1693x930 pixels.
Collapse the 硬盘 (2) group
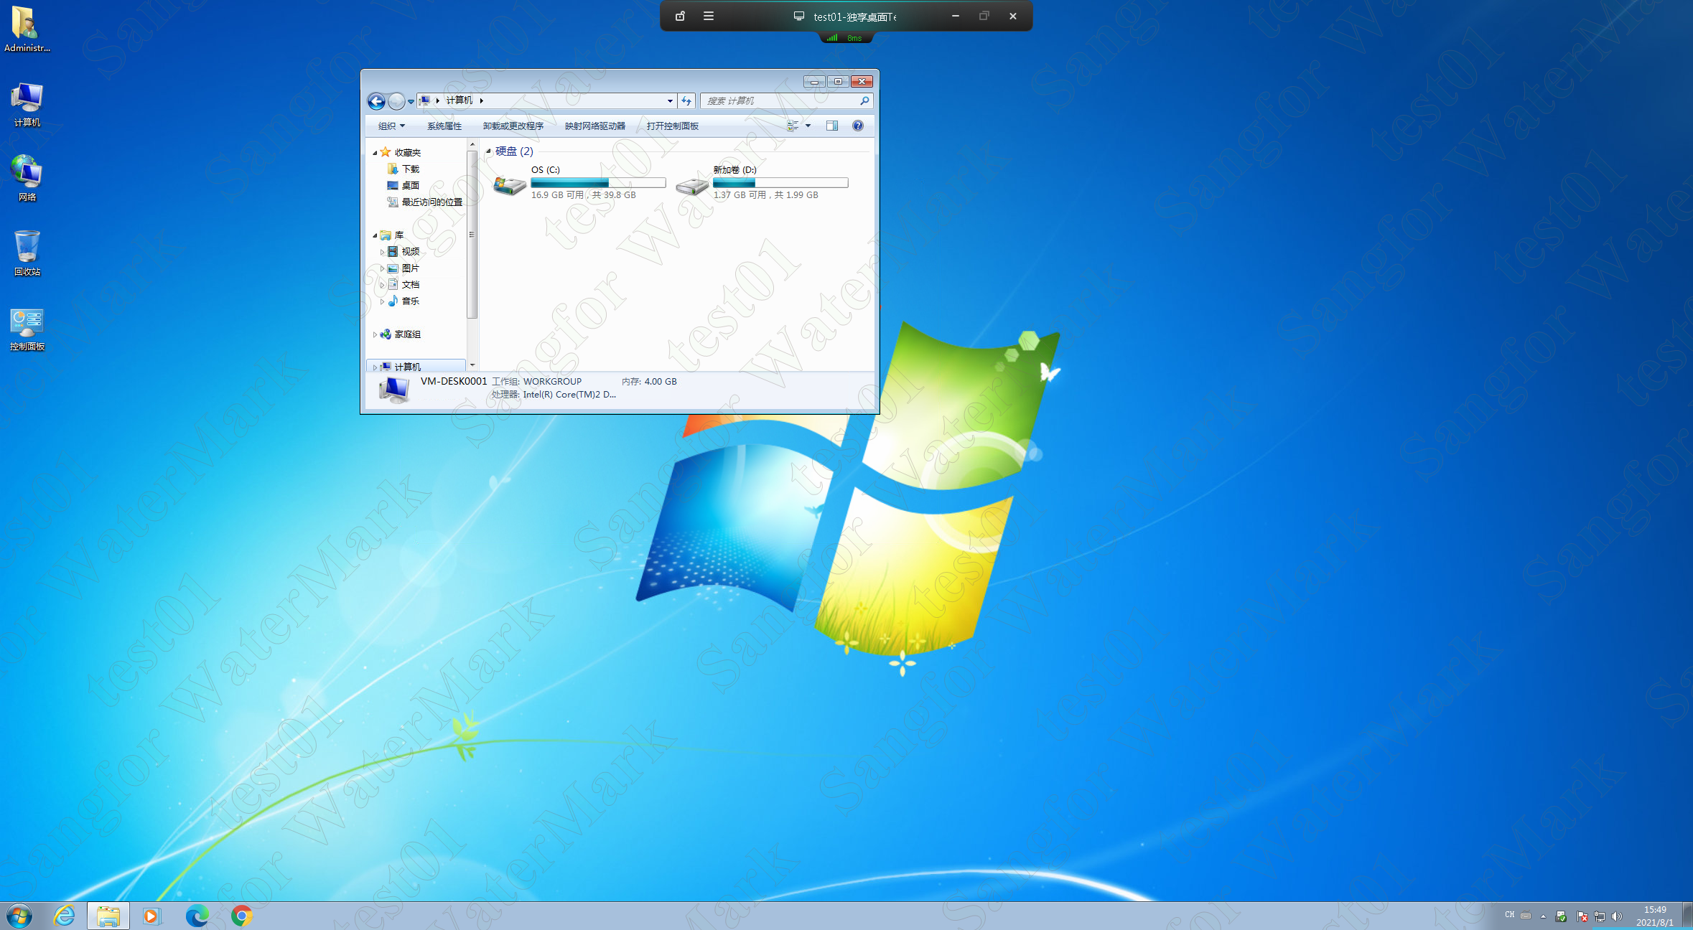488,151
